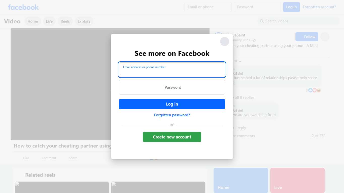Click the globe privacy icon near post date
Image resolution: width=344 pixels, height=193 pixels.
pos(254,40)
